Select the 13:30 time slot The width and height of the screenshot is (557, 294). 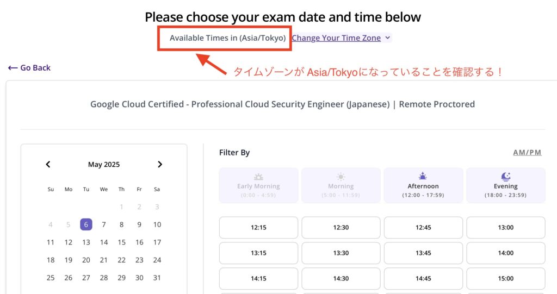341,253
